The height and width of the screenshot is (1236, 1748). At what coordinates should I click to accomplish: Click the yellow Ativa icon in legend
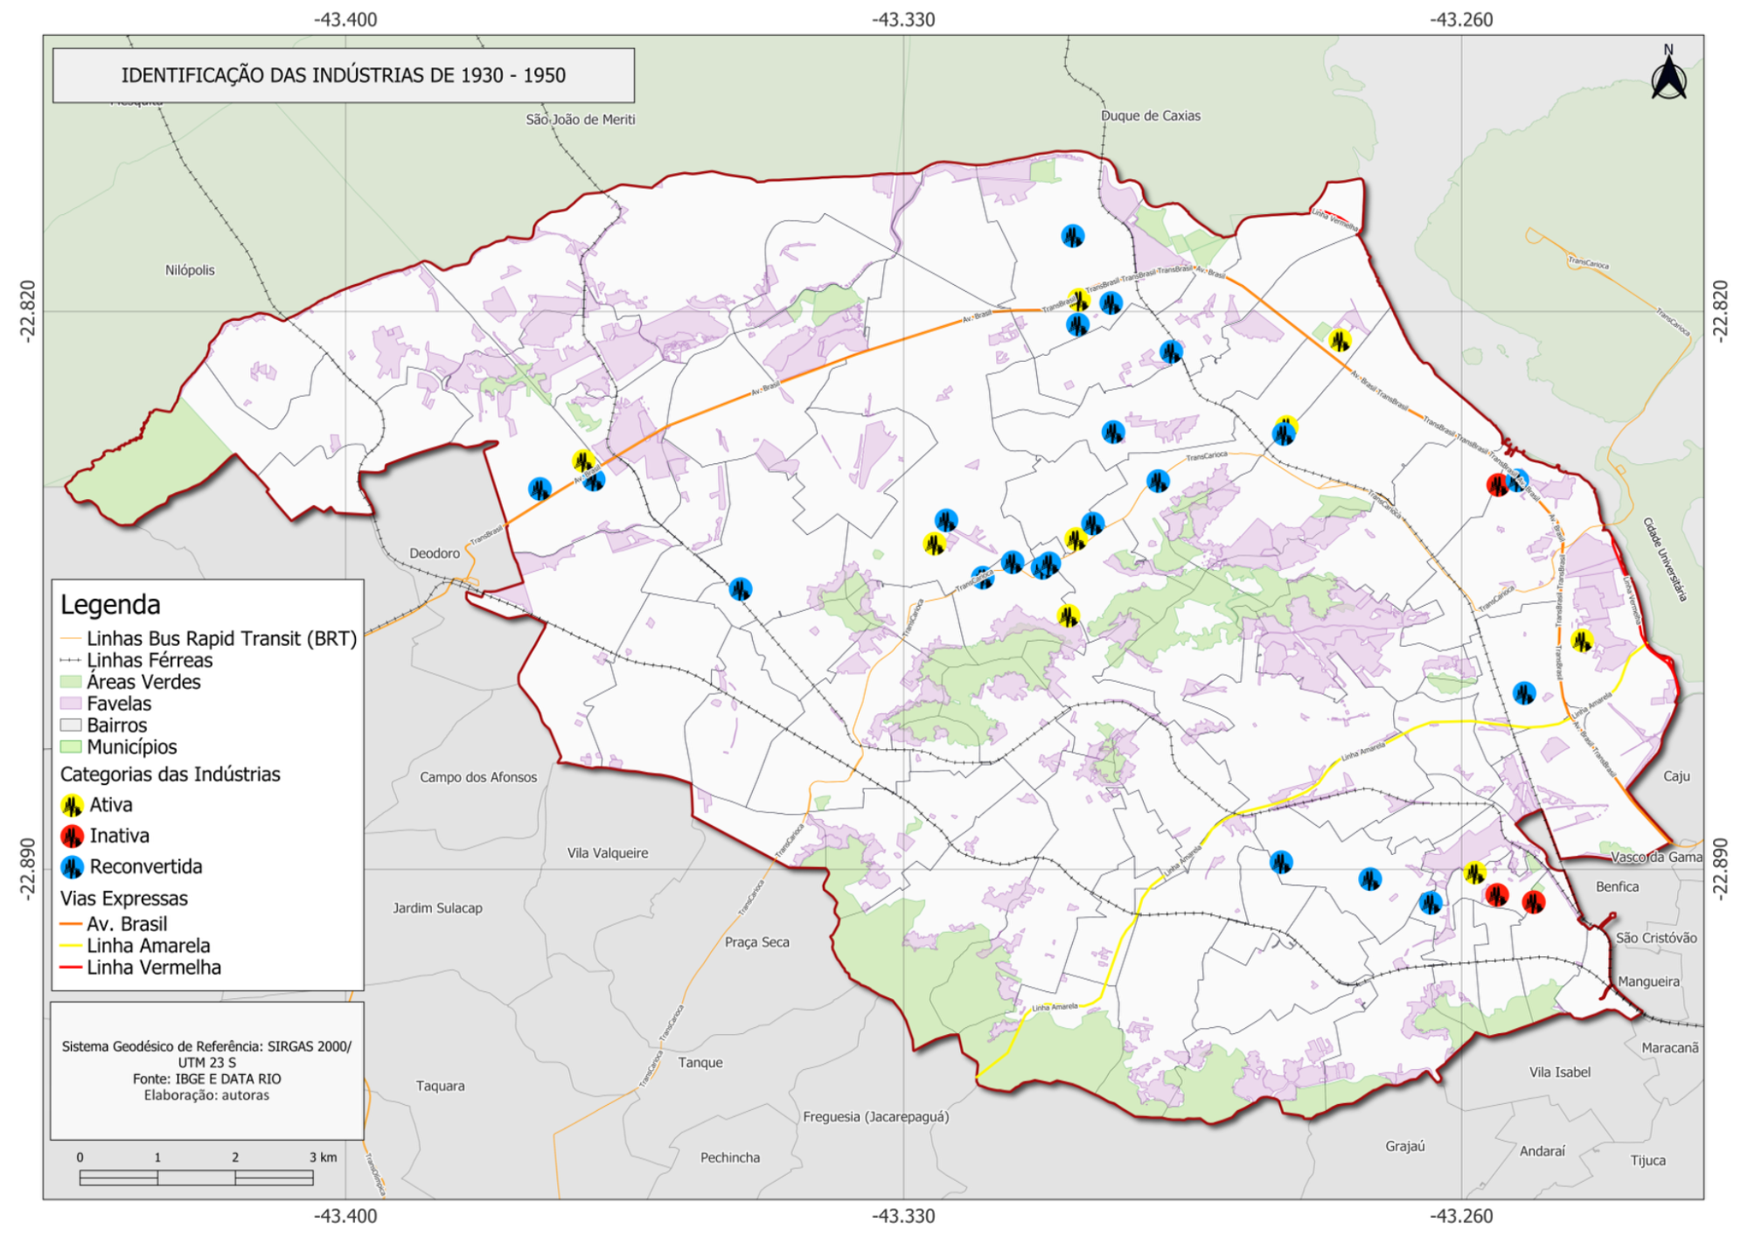coord(73,805)
